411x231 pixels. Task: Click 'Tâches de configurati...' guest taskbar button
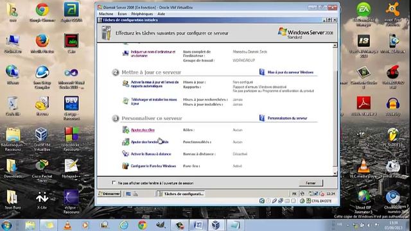[x=180, y=194]
